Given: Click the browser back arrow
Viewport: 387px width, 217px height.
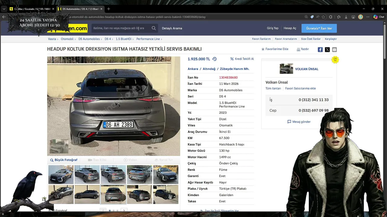Looking at the screenshot, I should [4, 17].
